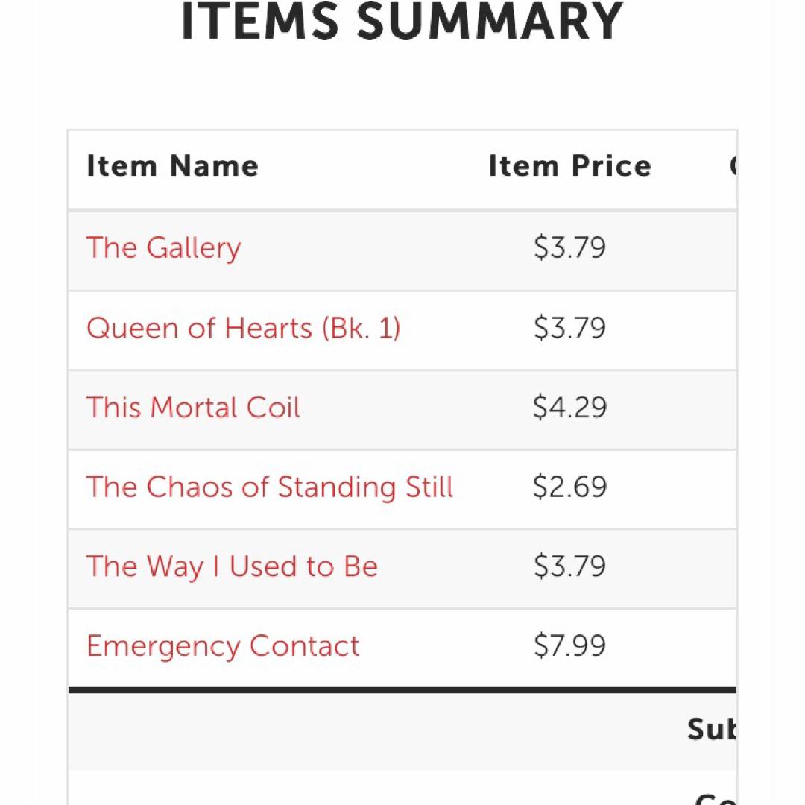
Task: Open Queen of Hearts (Bk. 1) link
Action: (244, 328)
